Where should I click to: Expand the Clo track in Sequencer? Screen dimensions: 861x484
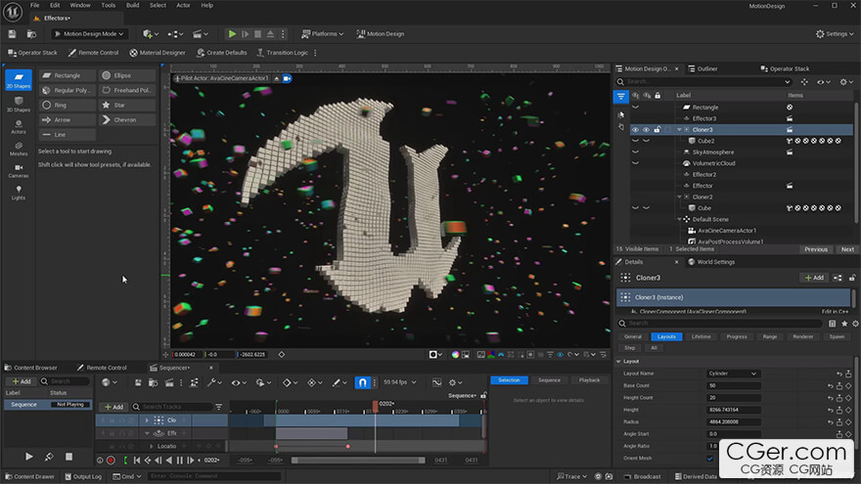click(x=147, y=420)
